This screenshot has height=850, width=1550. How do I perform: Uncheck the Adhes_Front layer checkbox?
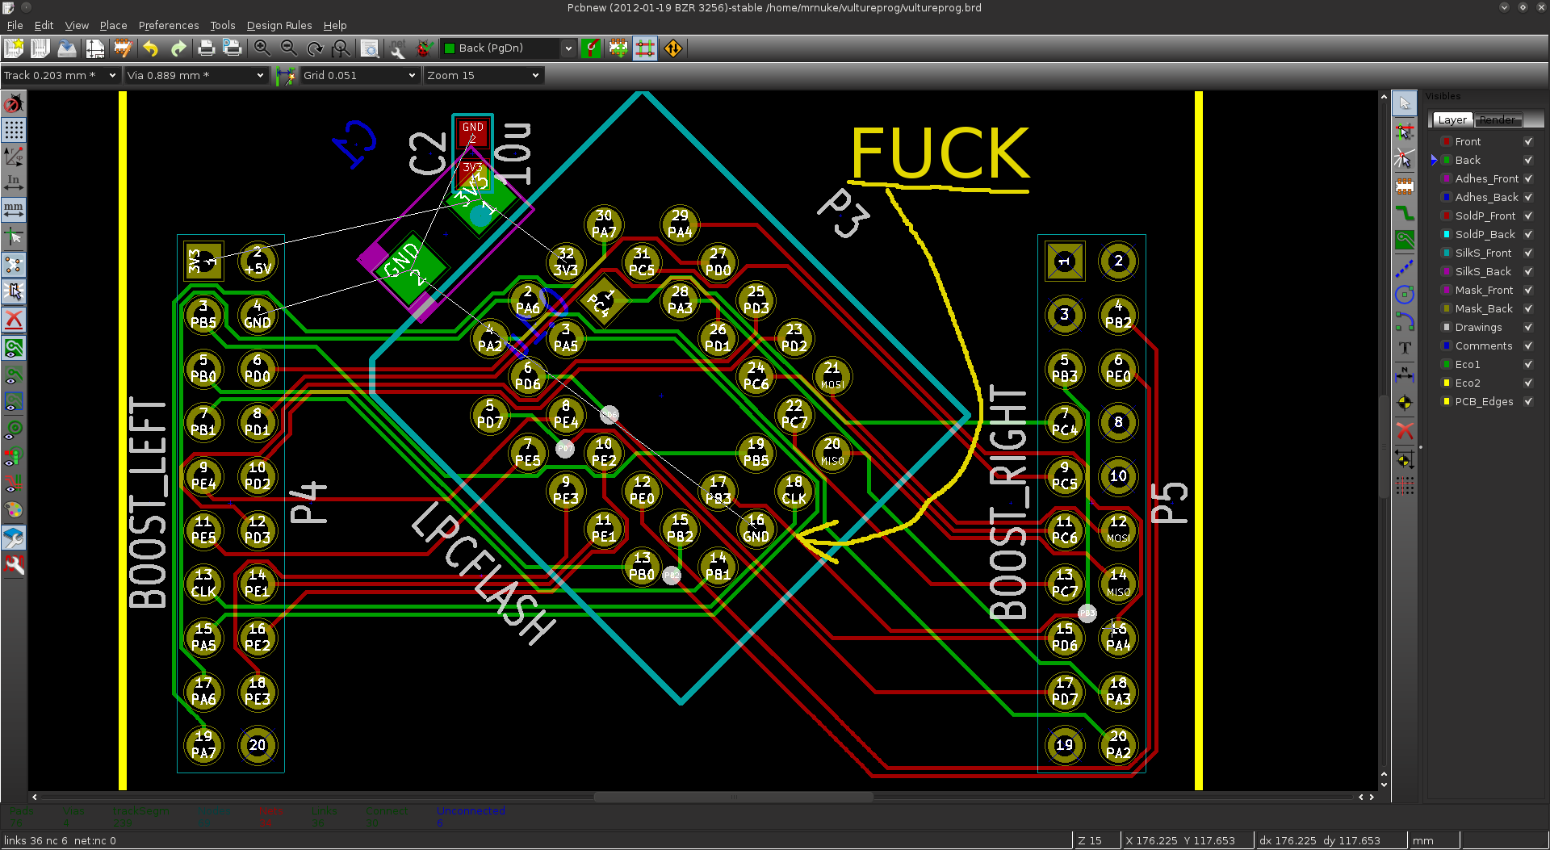tap(1528, 178)
